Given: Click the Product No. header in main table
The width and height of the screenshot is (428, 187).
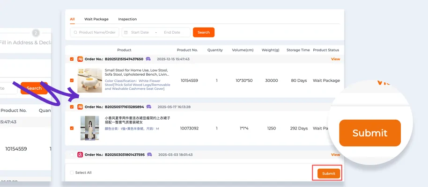Looking at the screenshot, I should tap(187, 50).
